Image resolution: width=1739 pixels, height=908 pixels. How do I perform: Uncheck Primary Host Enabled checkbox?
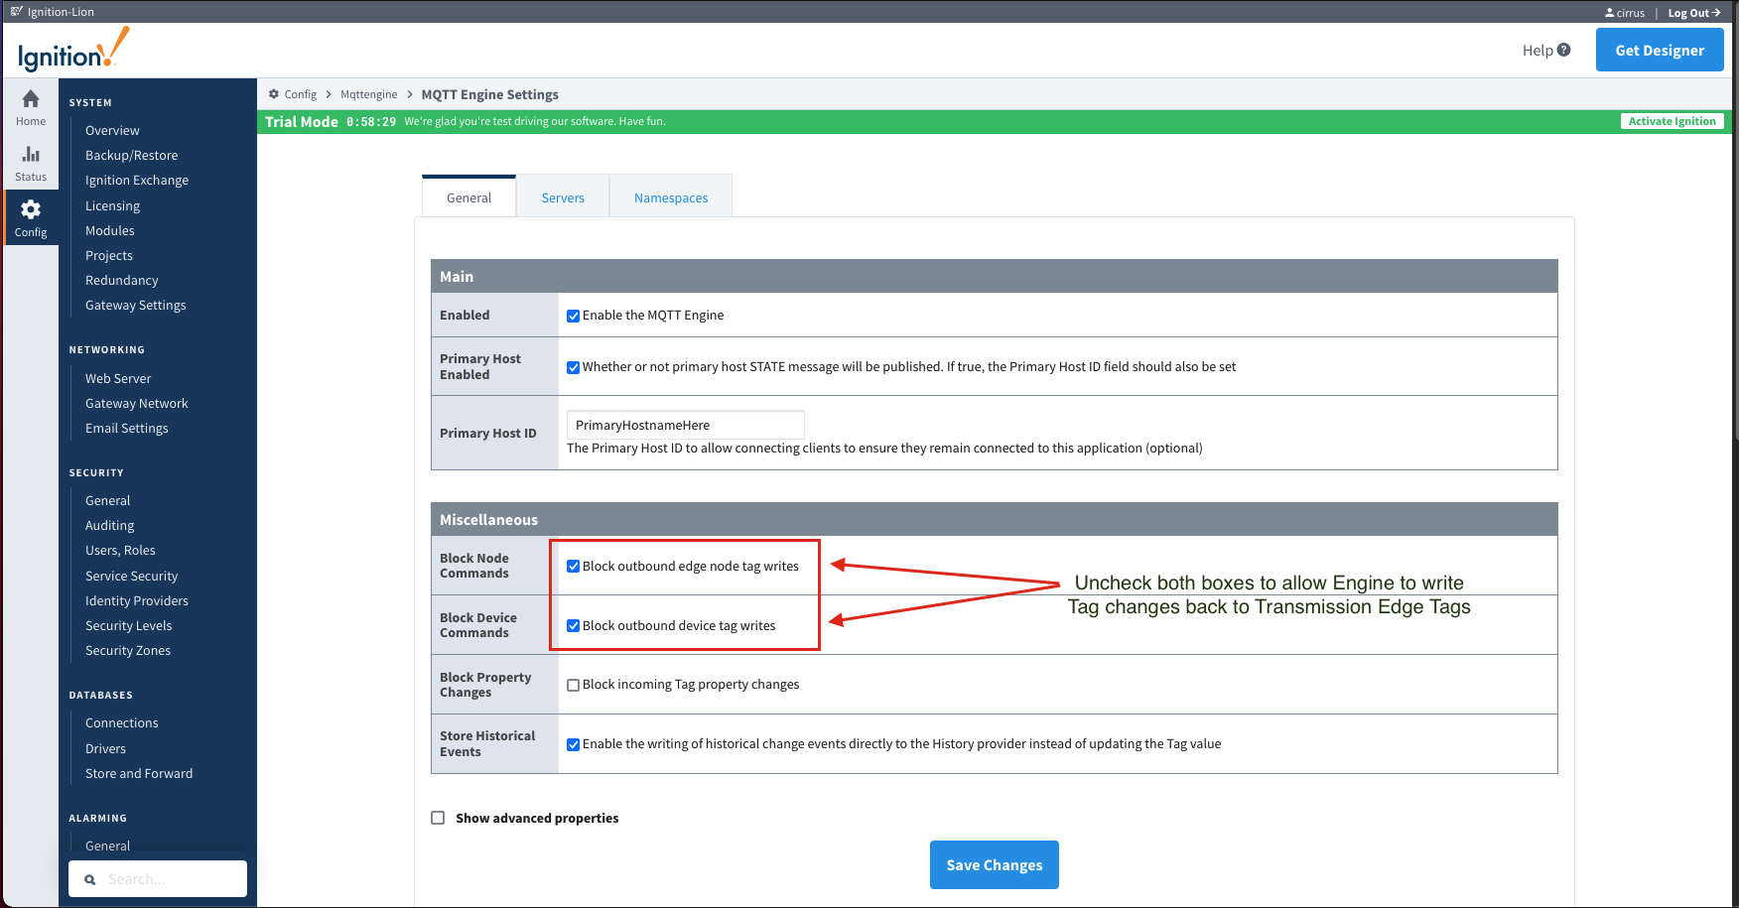pos(573,367)
